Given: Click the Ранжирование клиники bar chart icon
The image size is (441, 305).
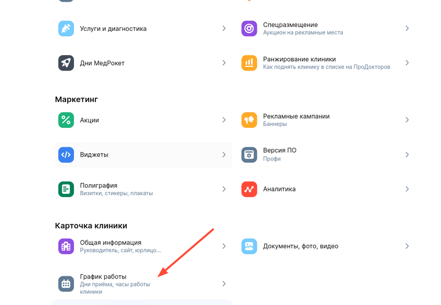Looking at the screenshot, I should [x=249, y=63].
